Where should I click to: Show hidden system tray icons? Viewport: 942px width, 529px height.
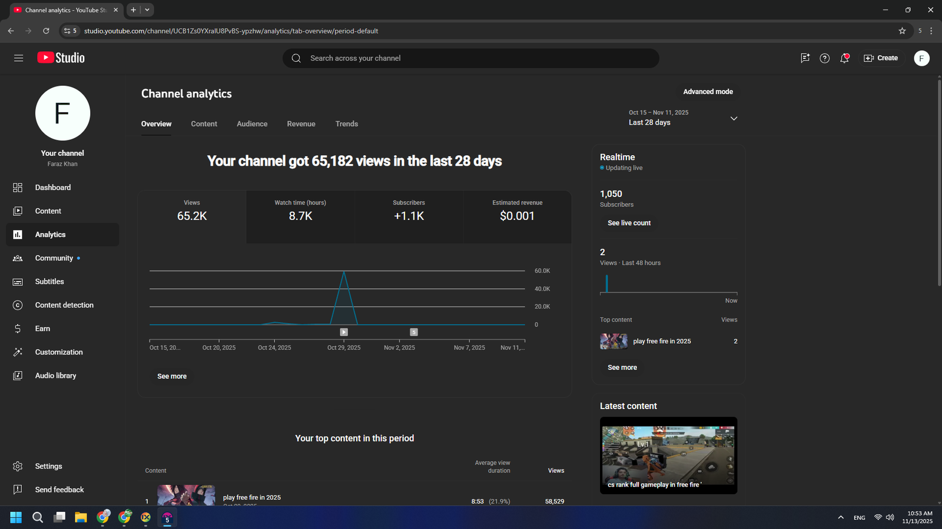841,517
